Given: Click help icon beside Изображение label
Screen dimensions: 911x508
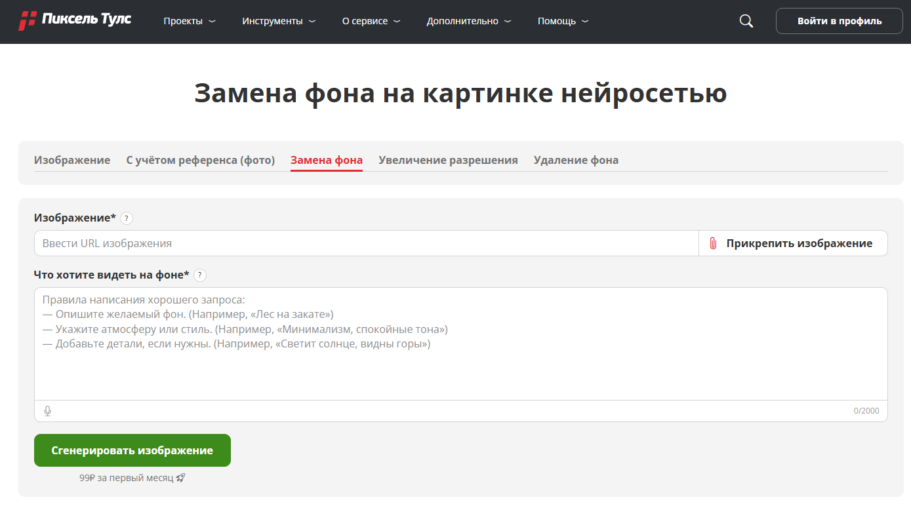Looking at the screenshot, I should [x=127, y=218].
